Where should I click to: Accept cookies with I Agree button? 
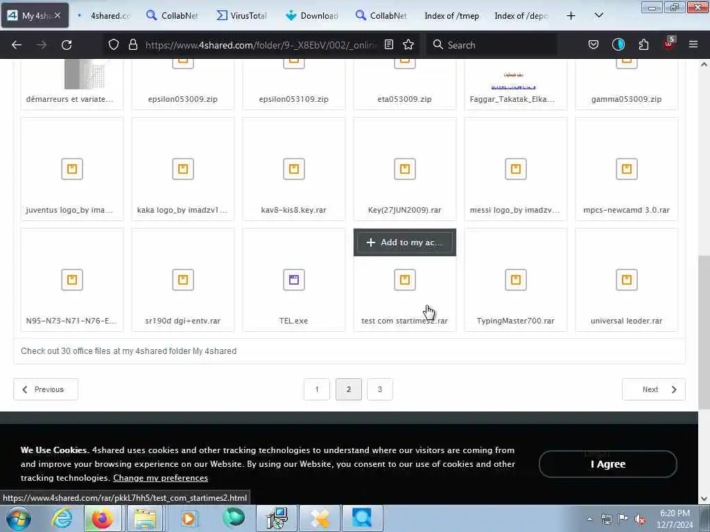click(x=607, y=464)
